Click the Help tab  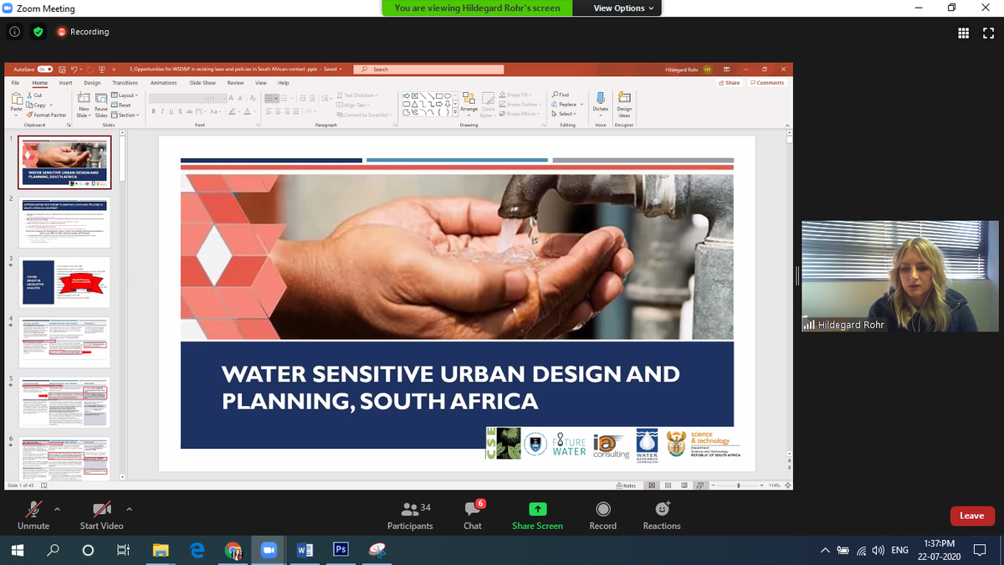283,83
